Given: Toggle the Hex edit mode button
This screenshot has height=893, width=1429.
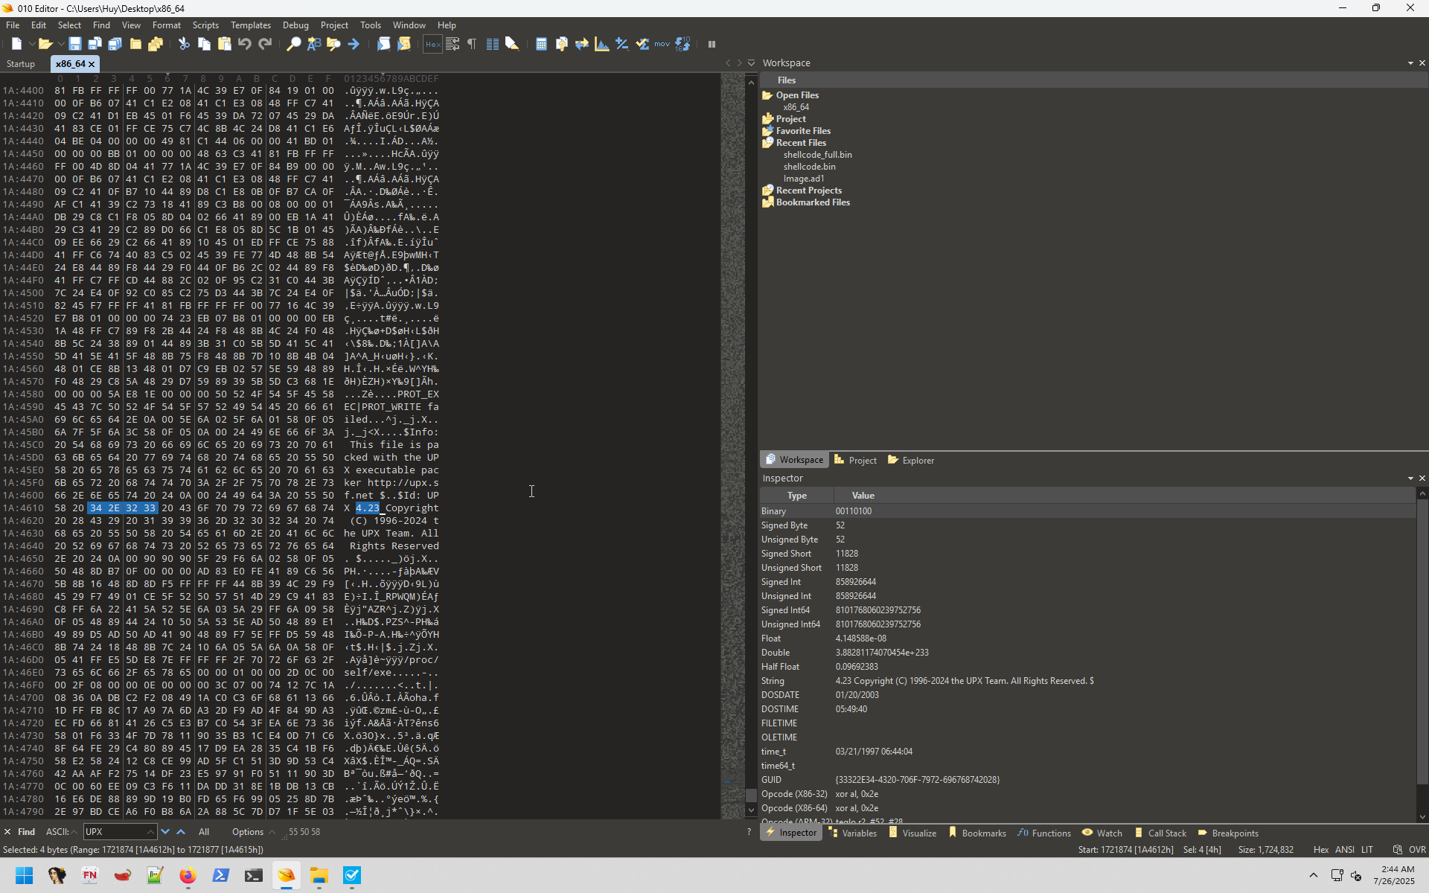Looking at the screenshot, I should (432, 45).
